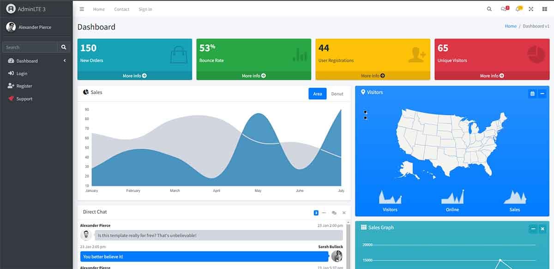Click inside the sidebar Search field
Image resolution: width=554 pixels, height=269 pixels.
(30, 47)
